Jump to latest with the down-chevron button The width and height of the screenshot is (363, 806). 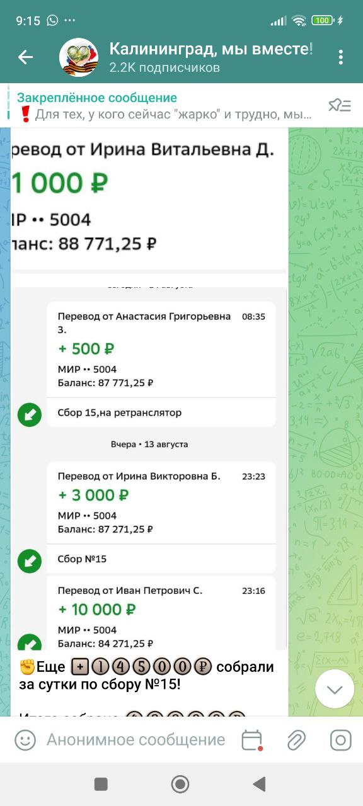tap(335, 689)
